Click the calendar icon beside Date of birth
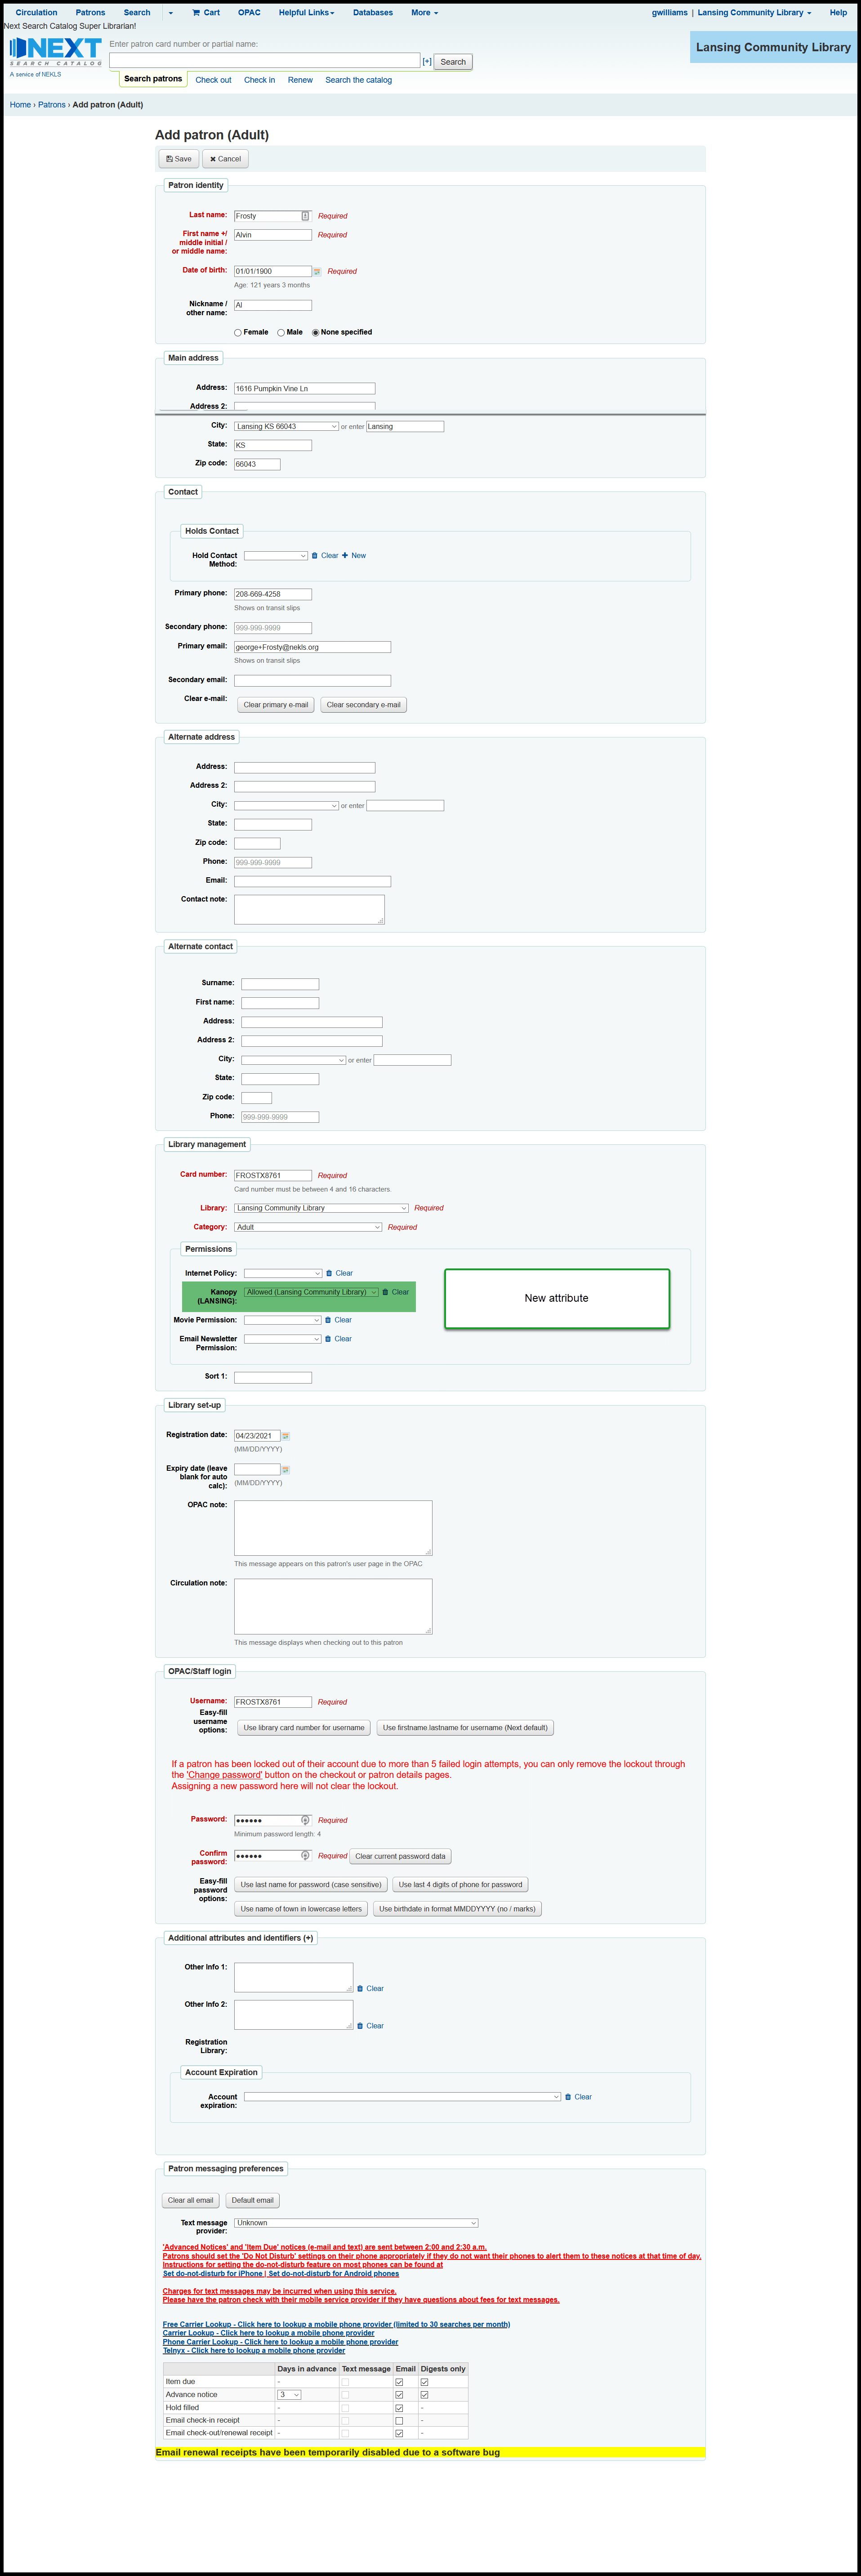The width and height of the screenshot is (861, 2576). tap(317, 271)
